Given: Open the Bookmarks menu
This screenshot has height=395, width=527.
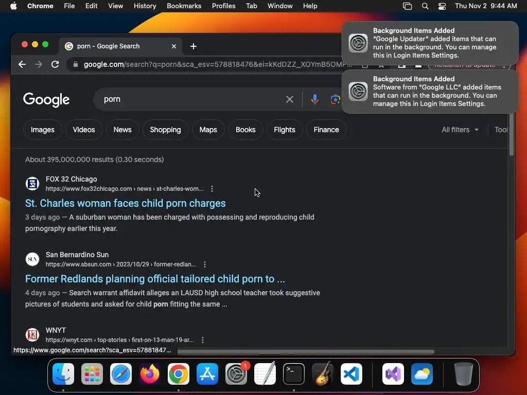Looking at the screenshot, I should [184, 6].
